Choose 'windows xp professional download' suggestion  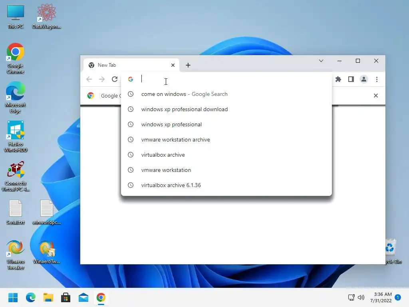coord(226,109)
